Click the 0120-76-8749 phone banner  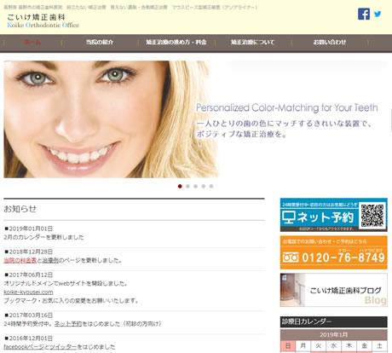pyautogui.click(x=334, y=252)
